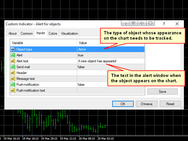Click the Alert variable icon
Image resolution: width=188 pixels, height=141 pixels.
click(13, 55)
